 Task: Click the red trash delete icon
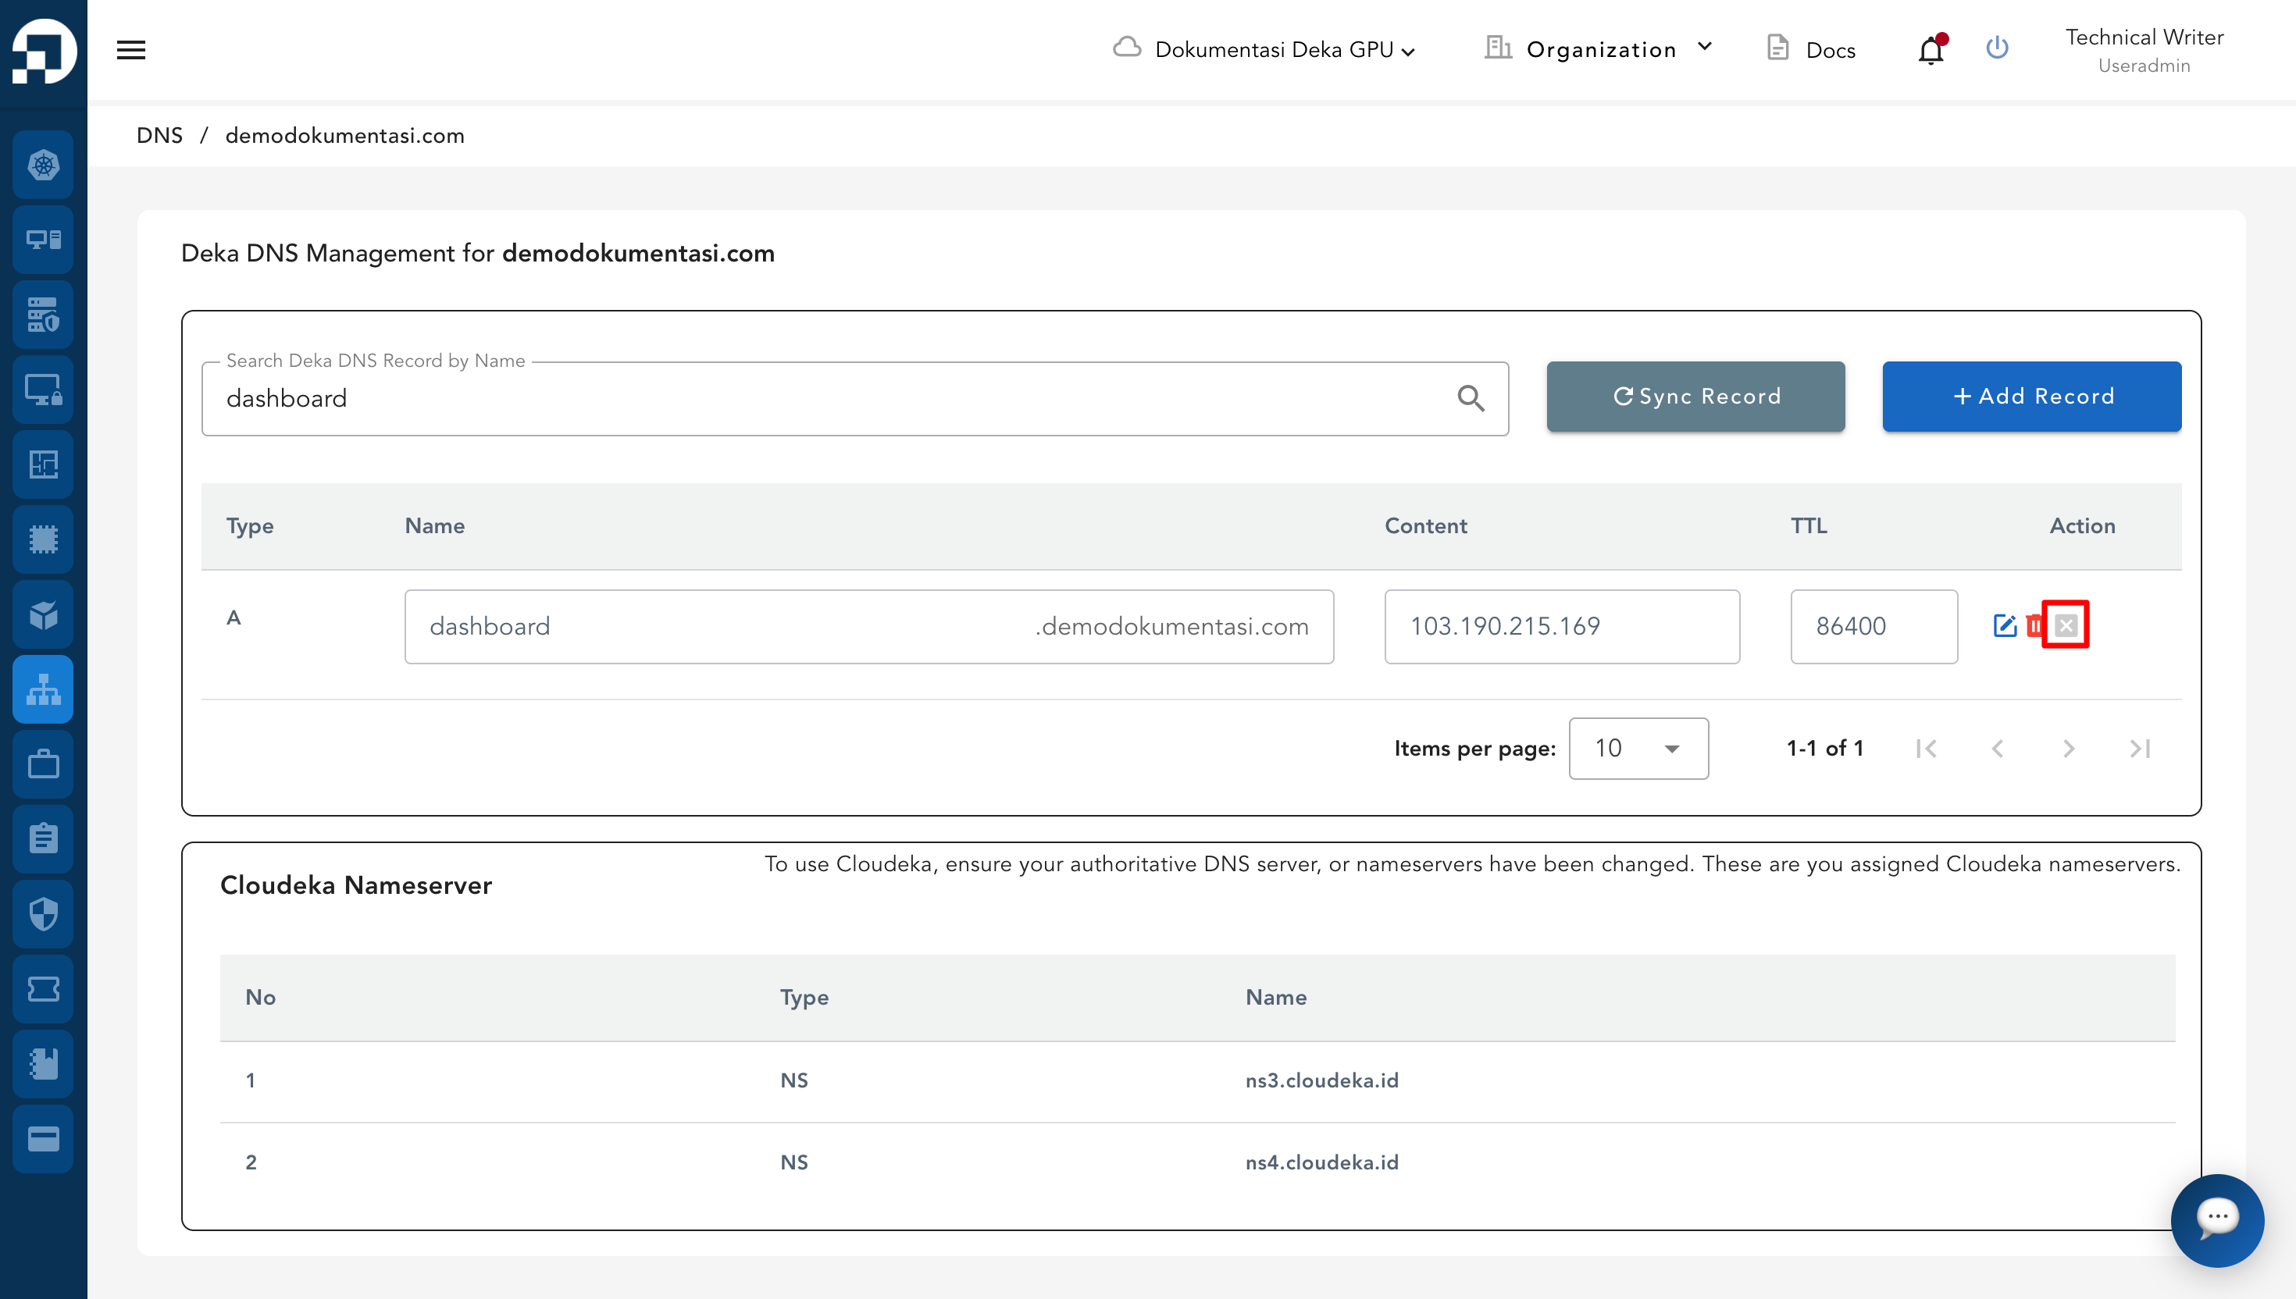click(2034, 625)
